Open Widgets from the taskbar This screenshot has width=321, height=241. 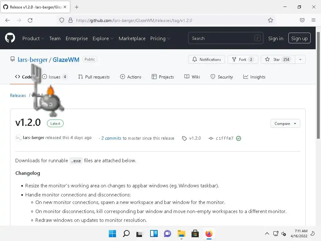154,233
